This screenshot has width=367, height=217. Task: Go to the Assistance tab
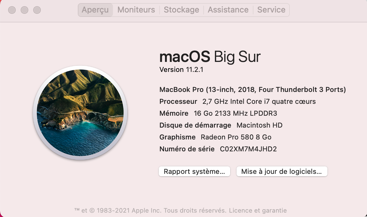click(x=228, y=10)
